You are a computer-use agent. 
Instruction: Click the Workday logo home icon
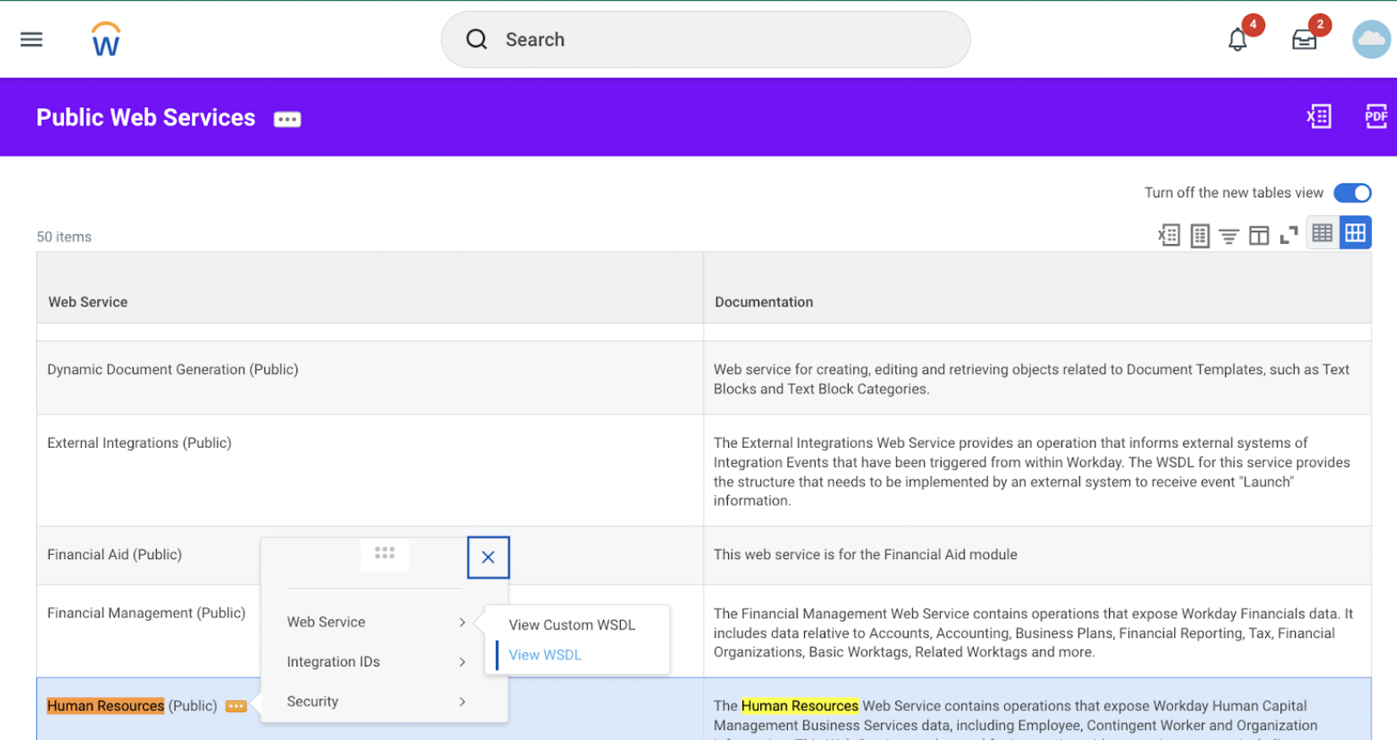106,40
